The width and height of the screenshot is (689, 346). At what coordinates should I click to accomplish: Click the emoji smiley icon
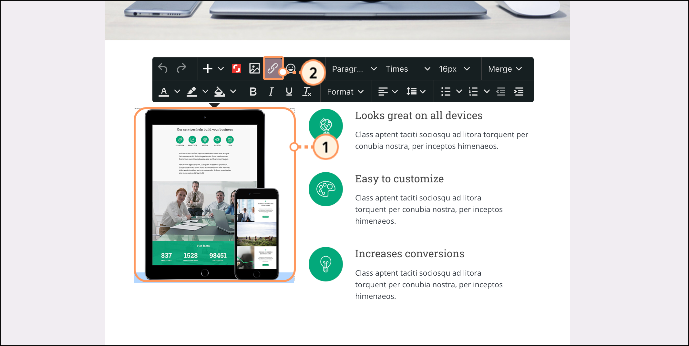click(x=291, y=68)
